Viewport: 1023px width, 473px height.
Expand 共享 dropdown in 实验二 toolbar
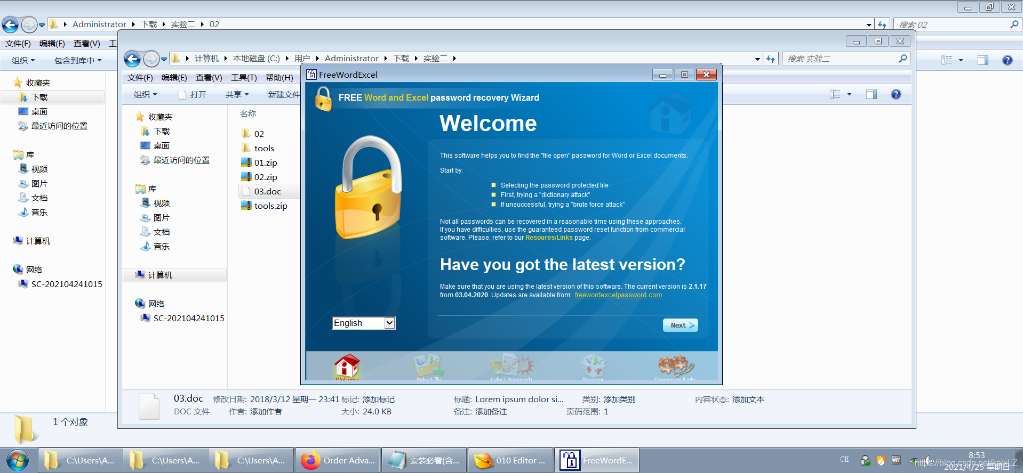coord(237,94)
